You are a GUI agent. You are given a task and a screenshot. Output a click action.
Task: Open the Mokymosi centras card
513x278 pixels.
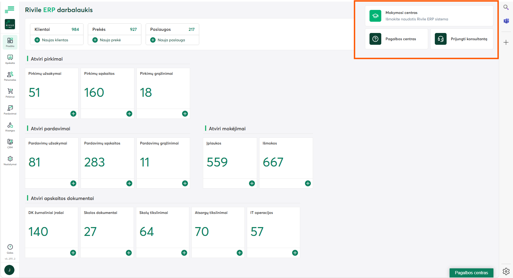[429, 16]
